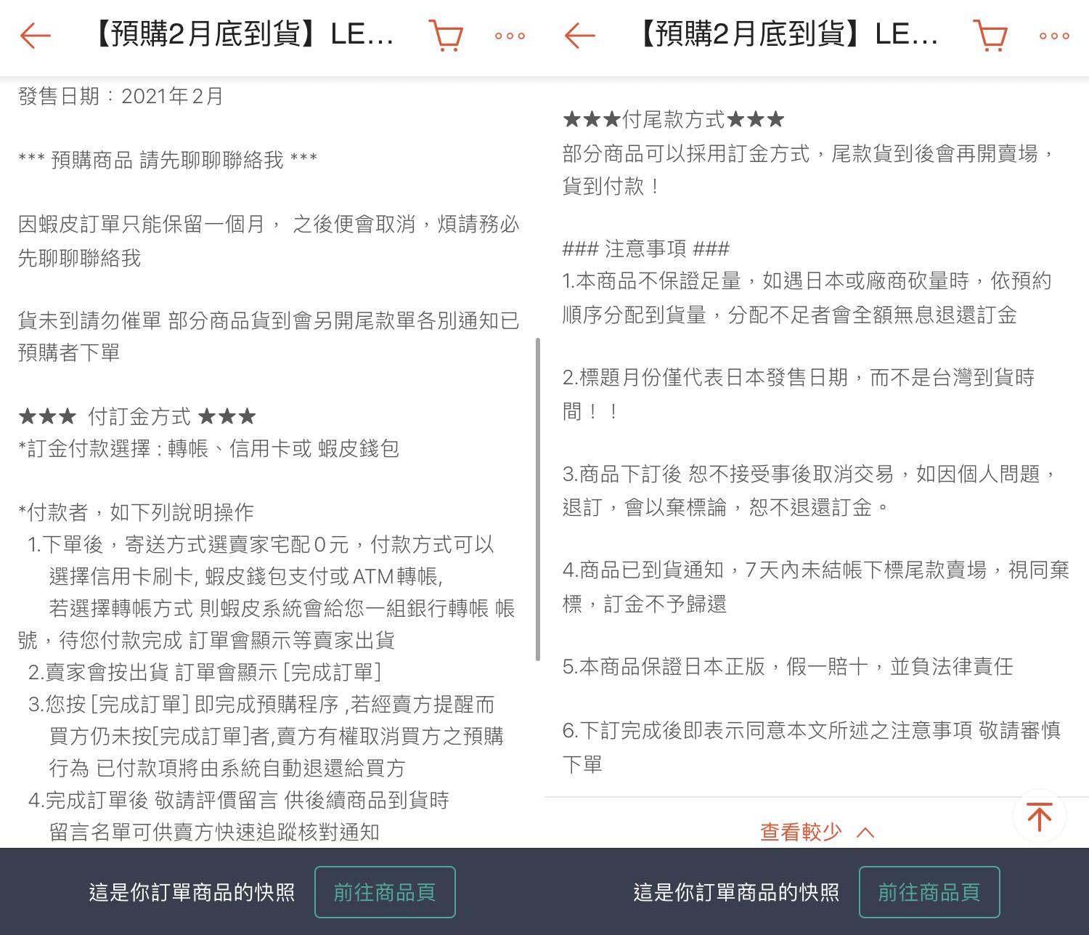This screenshot has width=1089, height=935.
Task: Tap the scroll-to-top arrow button
Action: (x=1040, y=817)
